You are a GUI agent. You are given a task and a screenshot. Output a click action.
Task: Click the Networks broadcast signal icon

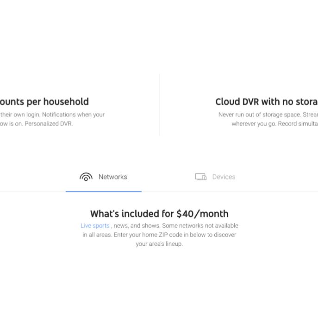pos(86,177)
